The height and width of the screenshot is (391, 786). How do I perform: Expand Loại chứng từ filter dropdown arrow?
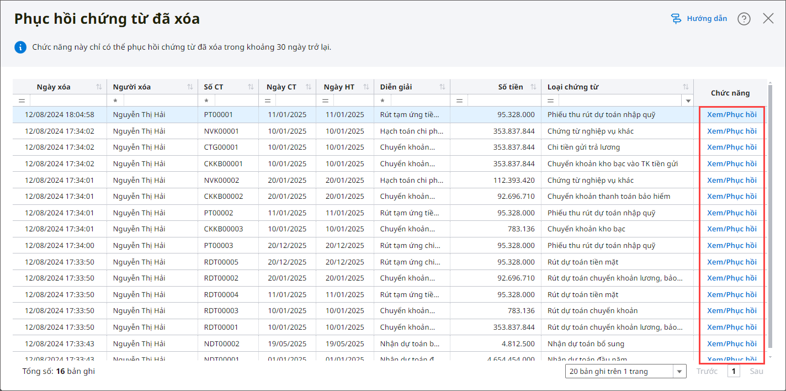tap(688, 101)
